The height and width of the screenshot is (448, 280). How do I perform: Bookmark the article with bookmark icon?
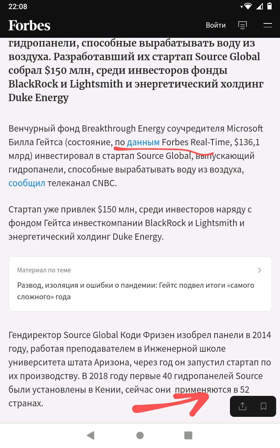point(264,406)
